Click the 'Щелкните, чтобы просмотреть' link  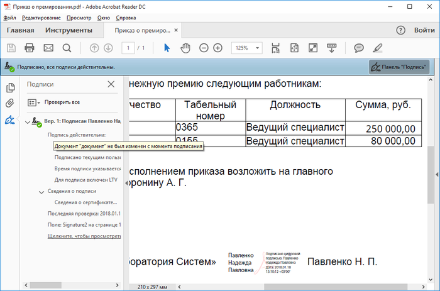point(84,236)
